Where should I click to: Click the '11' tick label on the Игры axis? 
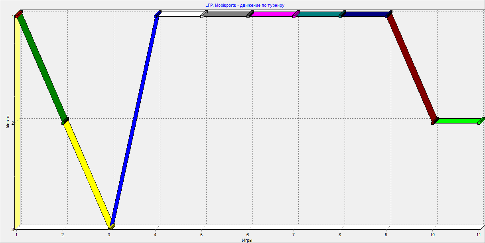479,235
